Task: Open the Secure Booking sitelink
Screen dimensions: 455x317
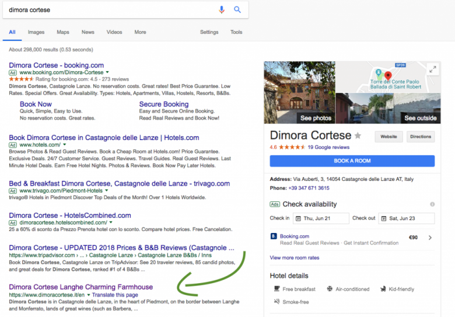Action: 164,104
